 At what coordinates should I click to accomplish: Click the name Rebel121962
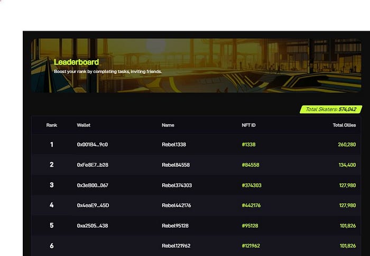point(176,246)
